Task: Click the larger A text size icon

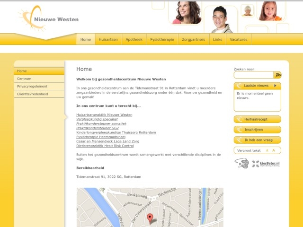Action: tap(273, 150)
